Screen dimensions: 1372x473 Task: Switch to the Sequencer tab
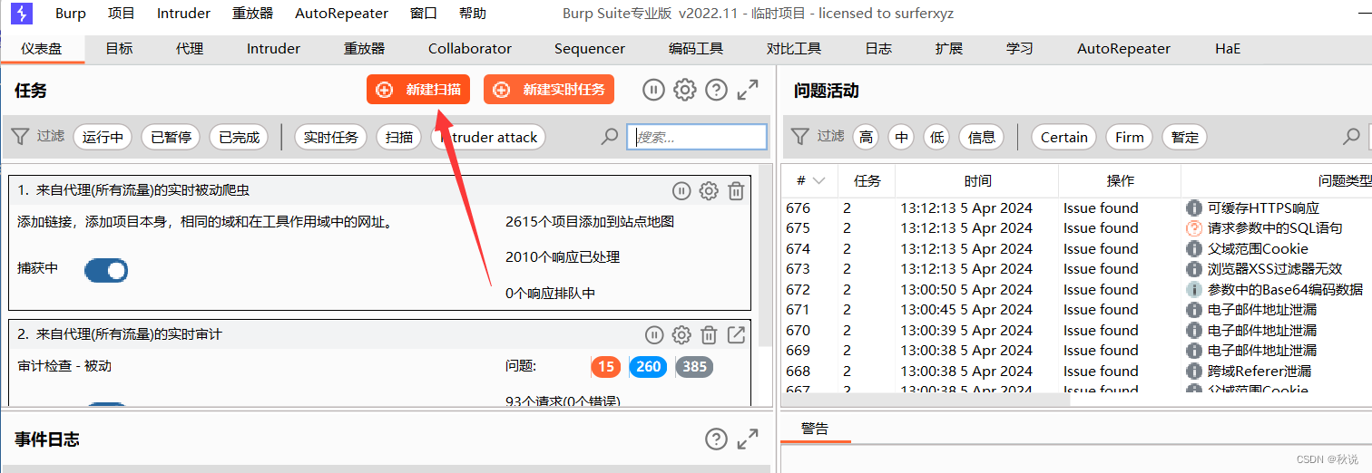coord(590,49)
